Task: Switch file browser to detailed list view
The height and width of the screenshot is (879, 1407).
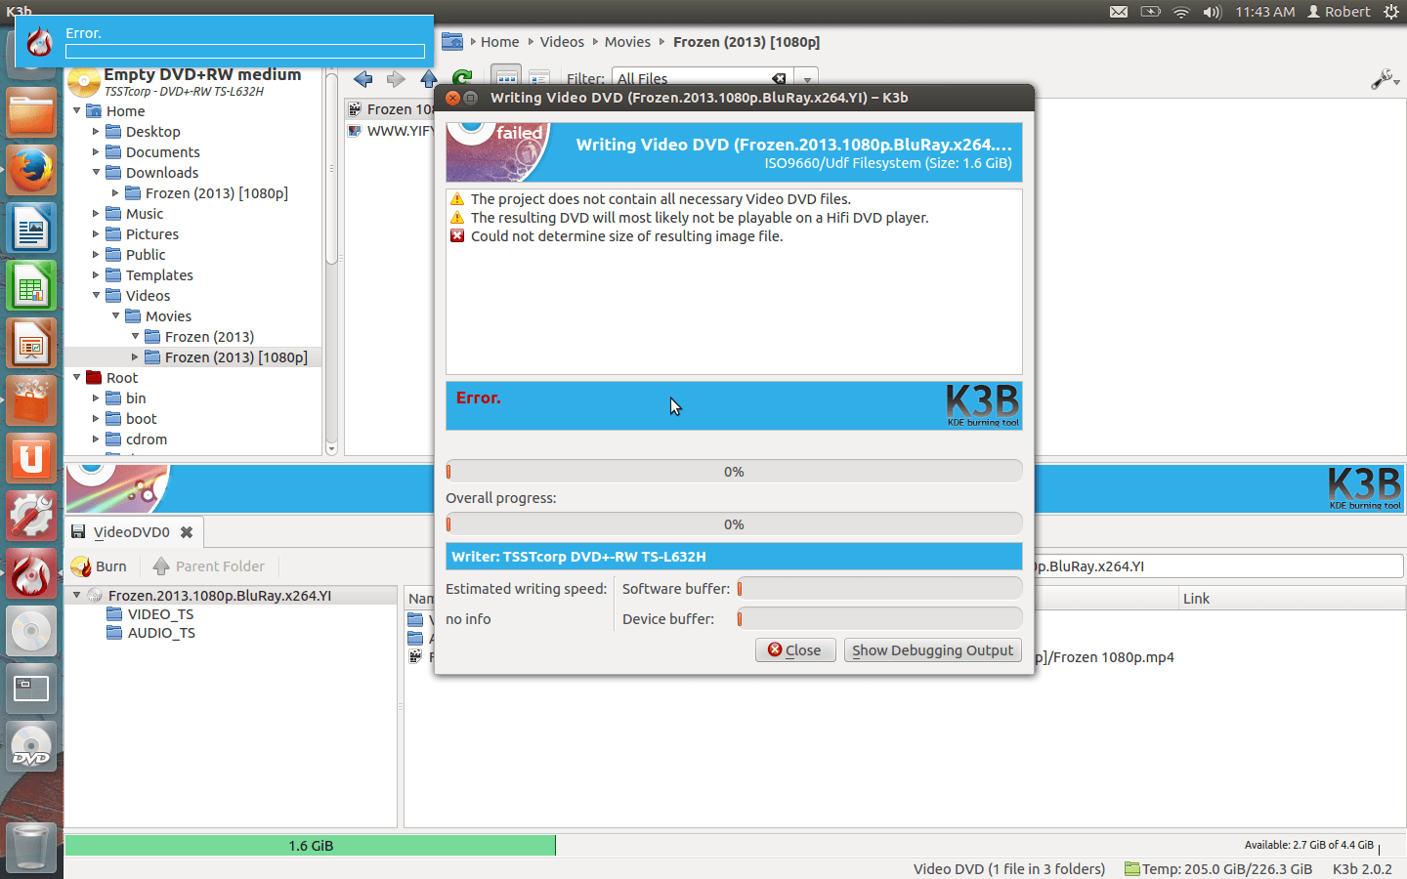Action: 538,78
